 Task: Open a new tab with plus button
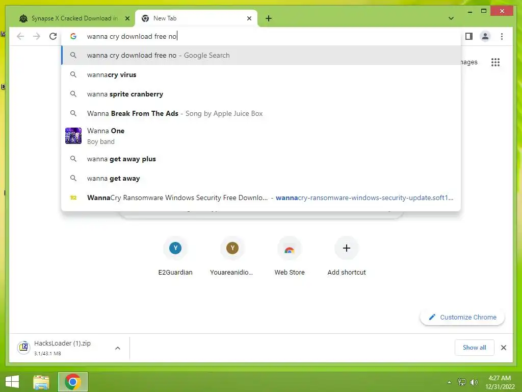pyautogui.click(x=269, y=18)
